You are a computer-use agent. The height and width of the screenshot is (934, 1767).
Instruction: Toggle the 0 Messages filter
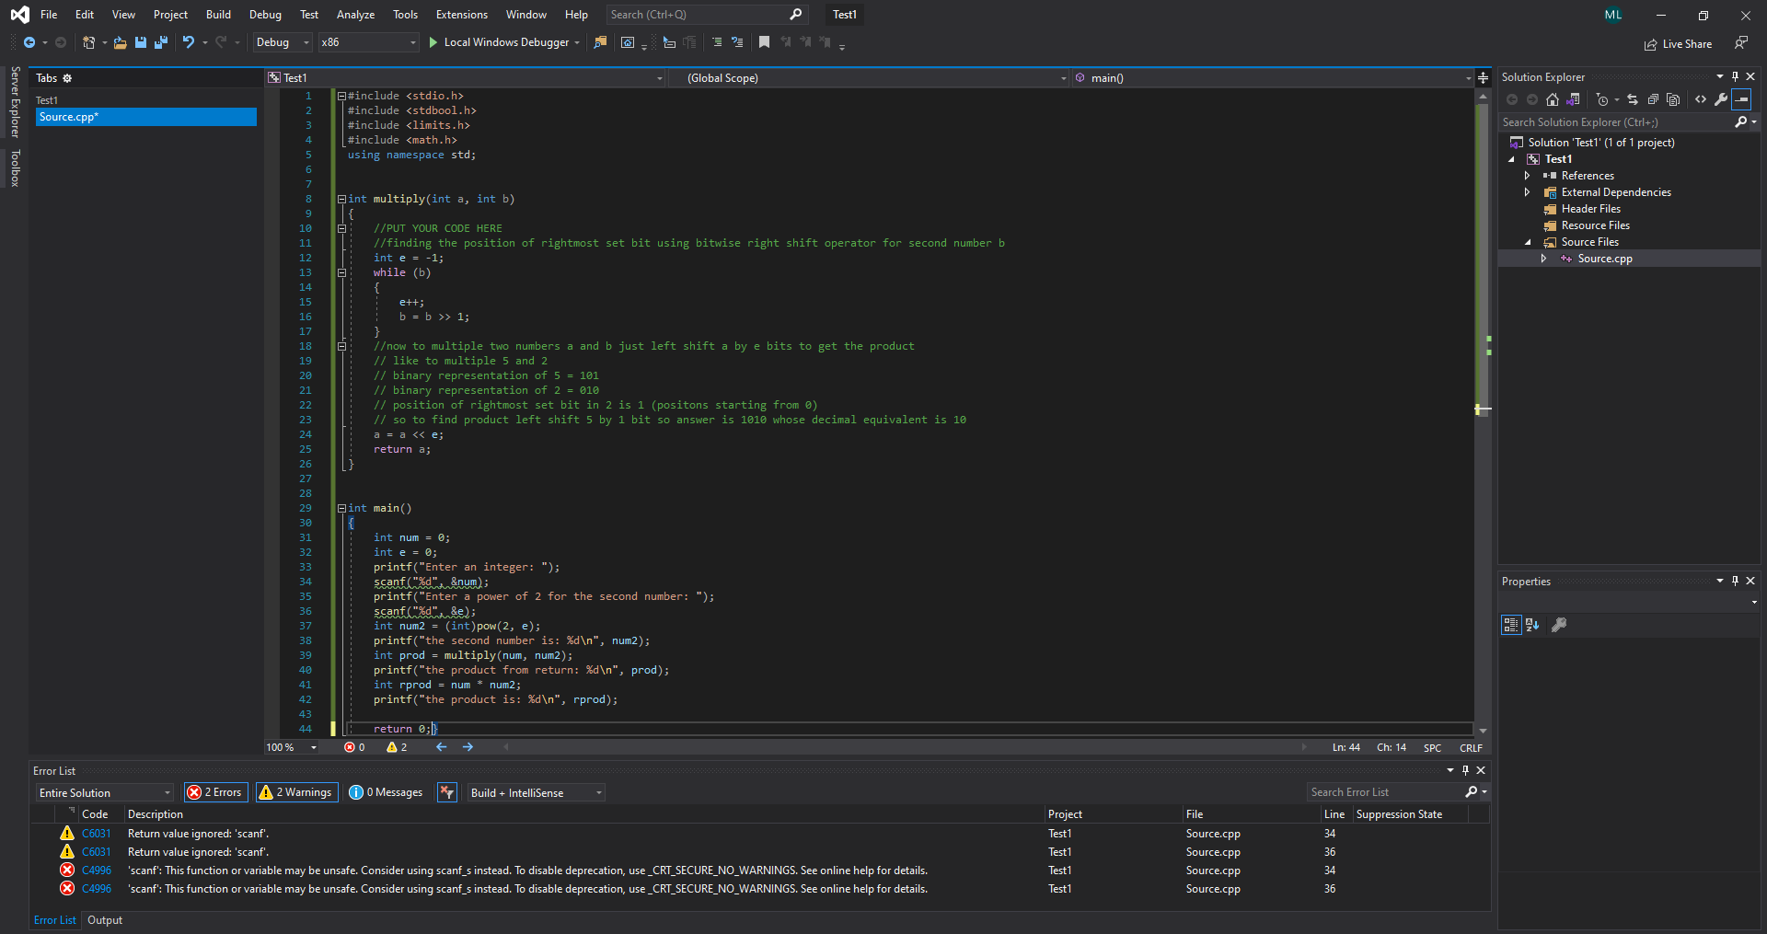click(x=386, y=791)
